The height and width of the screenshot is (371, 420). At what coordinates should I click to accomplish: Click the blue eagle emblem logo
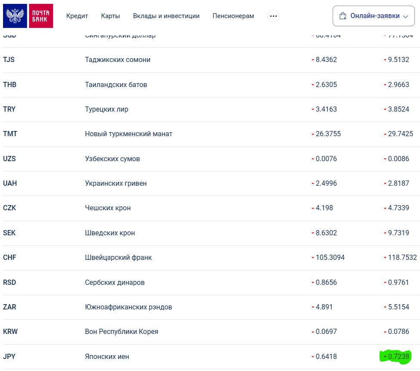(15, 16)
